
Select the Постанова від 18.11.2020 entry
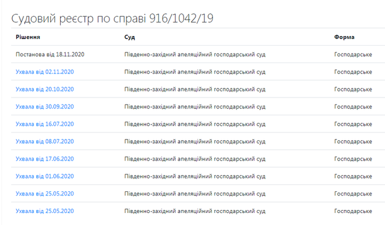50,54
